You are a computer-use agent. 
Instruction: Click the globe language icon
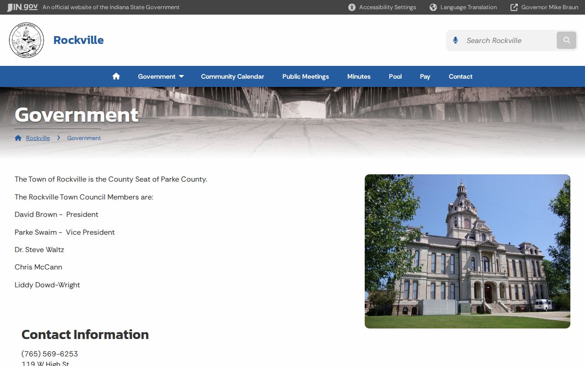point(433,7)
